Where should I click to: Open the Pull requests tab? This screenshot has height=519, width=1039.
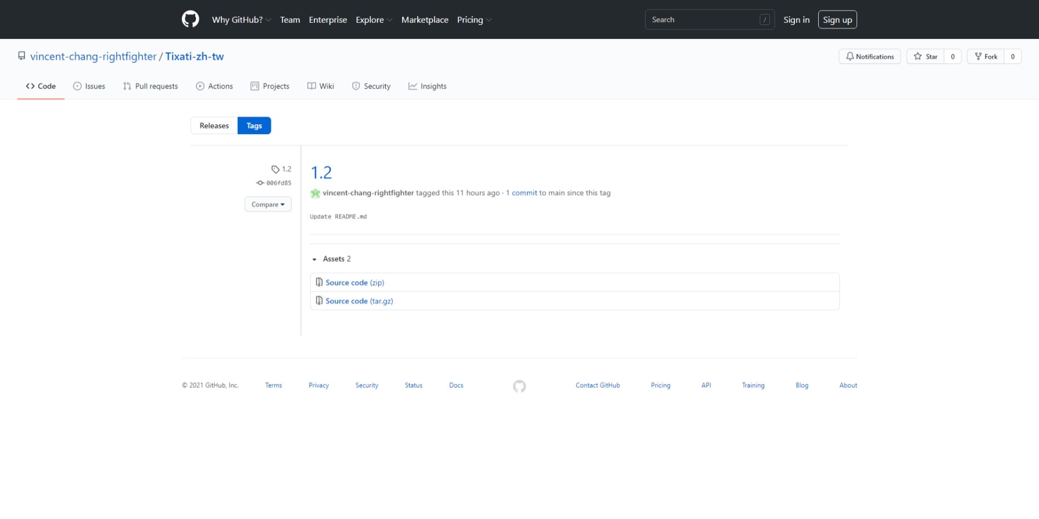[151, 86]
